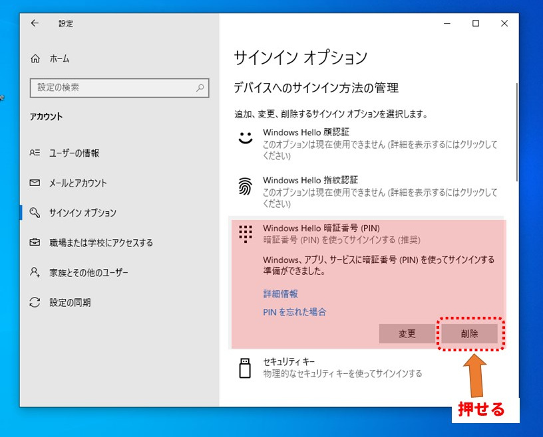This screenshot has height=437, width=543.
Task: Click the search magnifier icon
Action: coord(200,88)
